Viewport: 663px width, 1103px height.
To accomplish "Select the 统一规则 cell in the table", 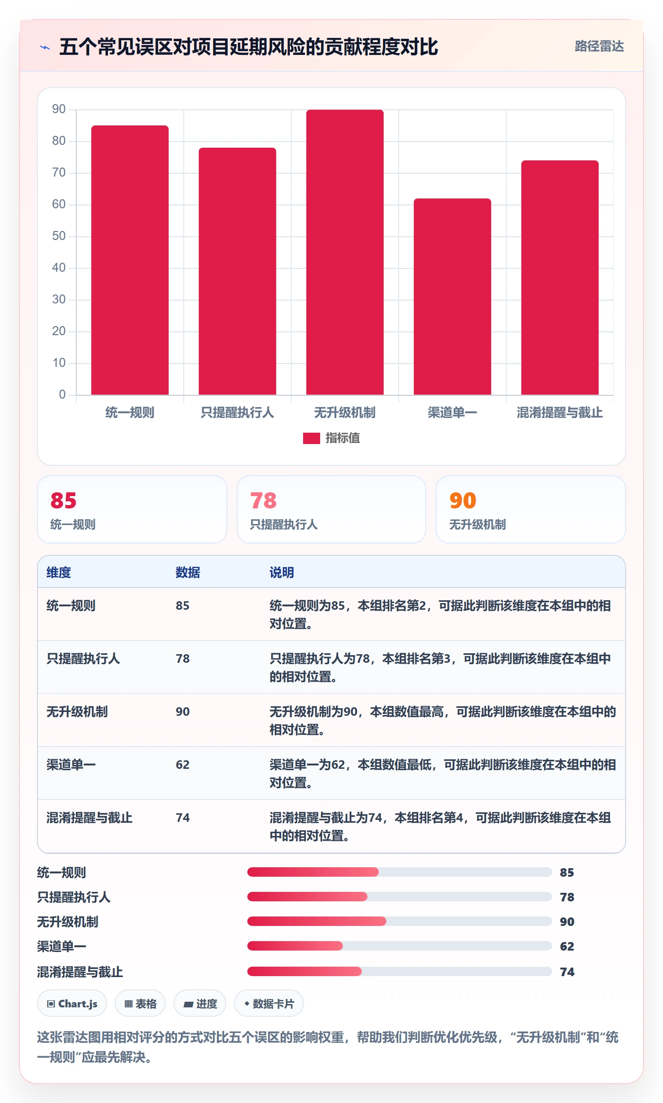I will click(x=71, y=605).
